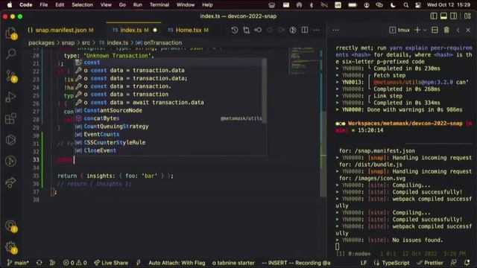Change TypeScript language mode
The height and width of the screenshot is (268, 477).
point(396,263)
